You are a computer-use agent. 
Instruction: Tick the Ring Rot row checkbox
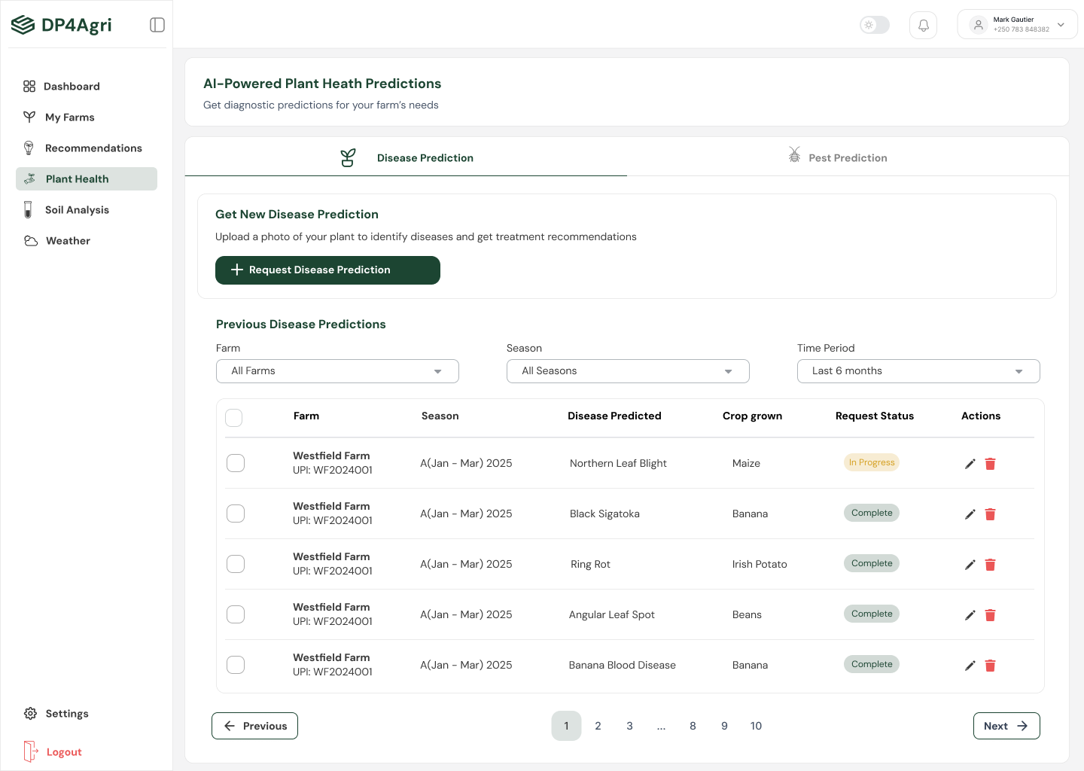(236, 564)
